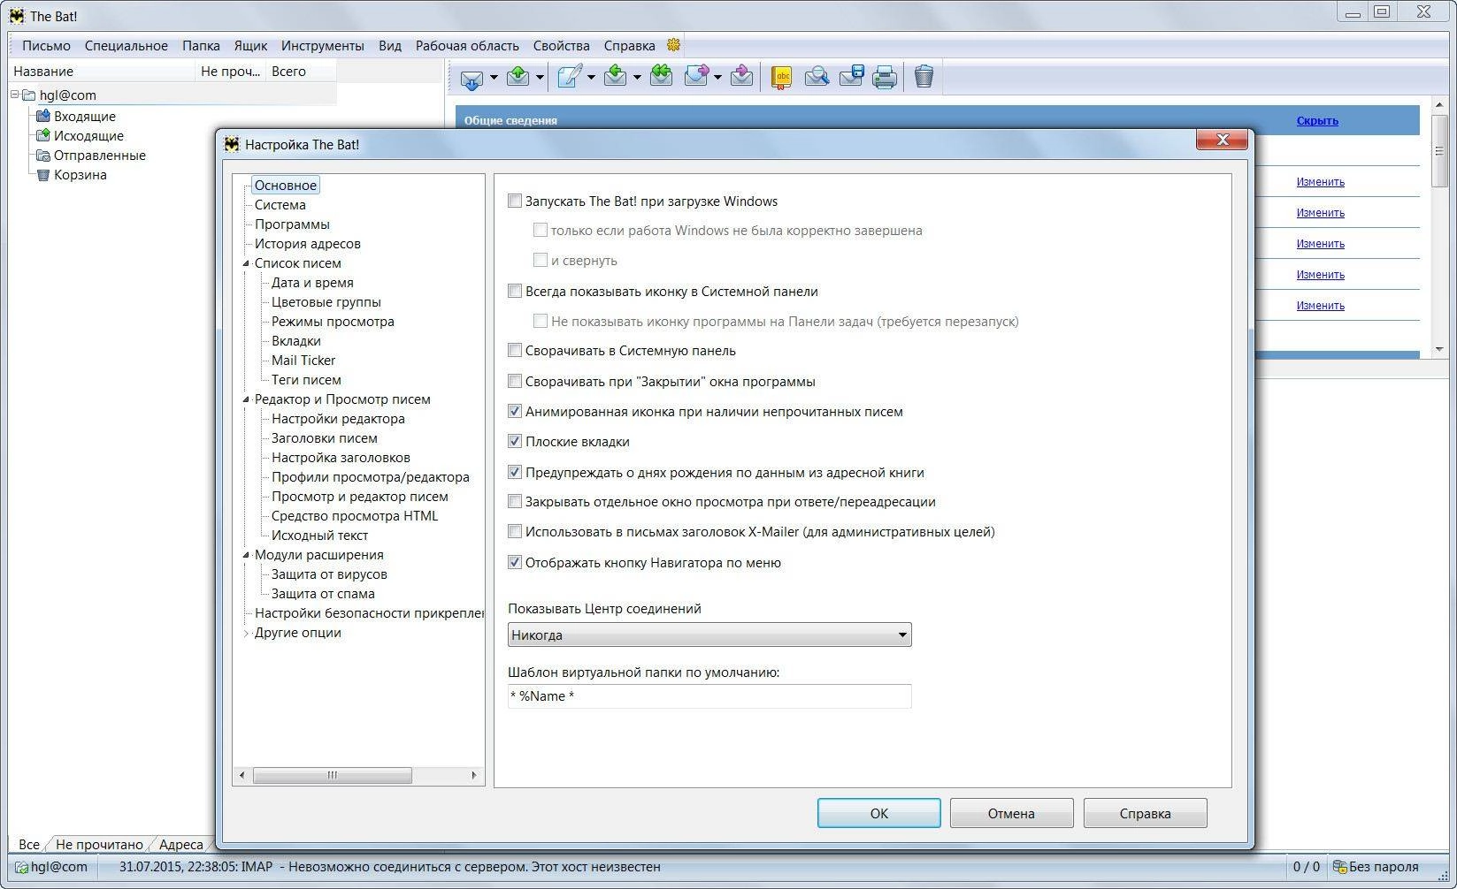Open the Инструменты menu
The height and width of the screenshot is (889, 1457).
point(323,45)
